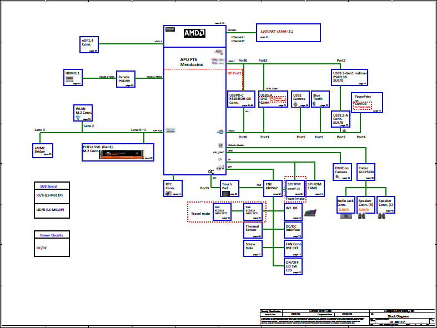Click the touchpad image in Touch Pad block
The height and width of the screenshot is (328, 437).
(x=225, y=193)
